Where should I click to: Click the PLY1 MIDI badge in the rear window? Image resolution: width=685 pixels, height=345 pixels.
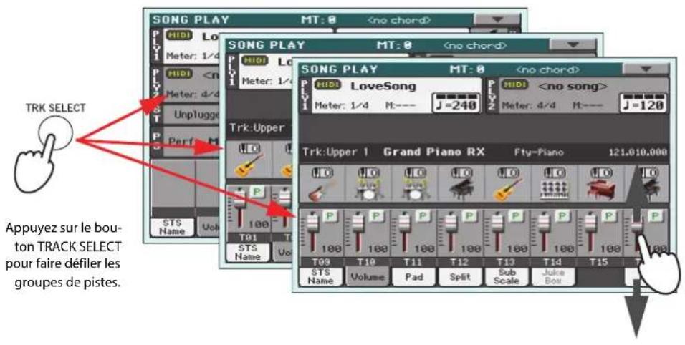180,35
